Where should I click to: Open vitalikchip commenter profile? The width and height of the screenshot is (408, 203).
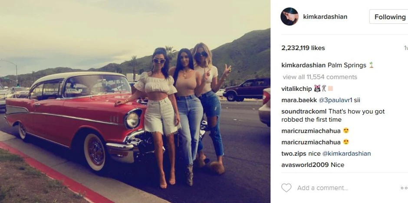[296, 89]
